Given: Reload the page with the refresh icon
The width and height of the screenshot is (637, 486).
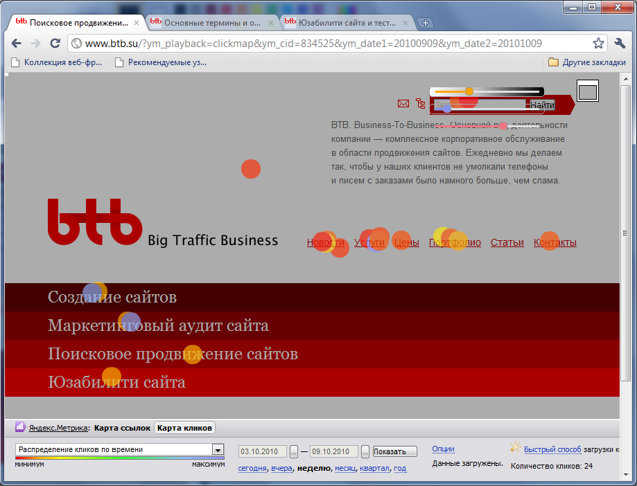Looking at the screenshot, I should click(x=55, y=43).
